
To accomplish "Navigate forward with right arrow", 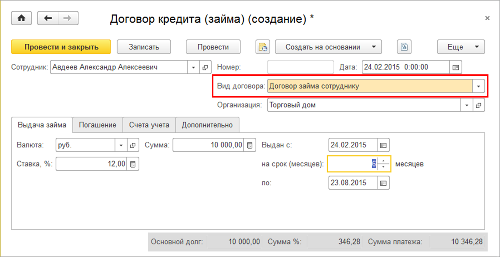I will coord(68,18).
